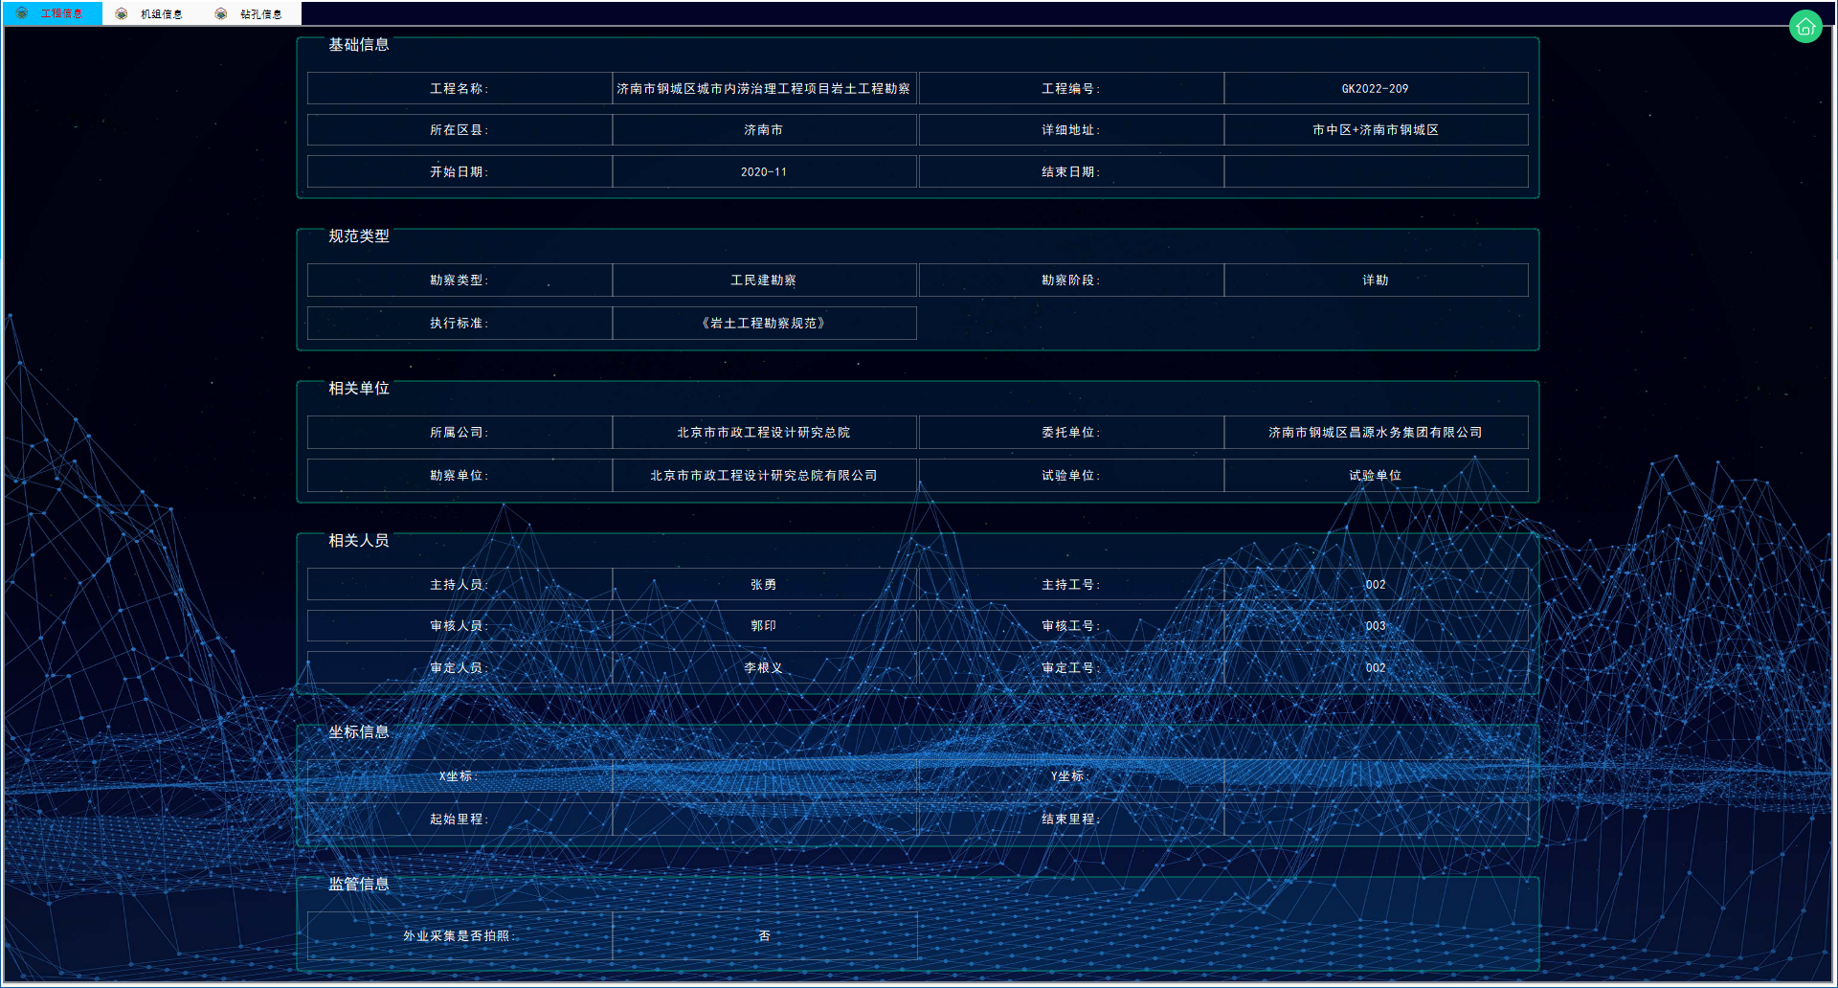Click the 外业采集是否拍照 value 否
Viewport: 1838px width, 988px height.
pos(764,936)
